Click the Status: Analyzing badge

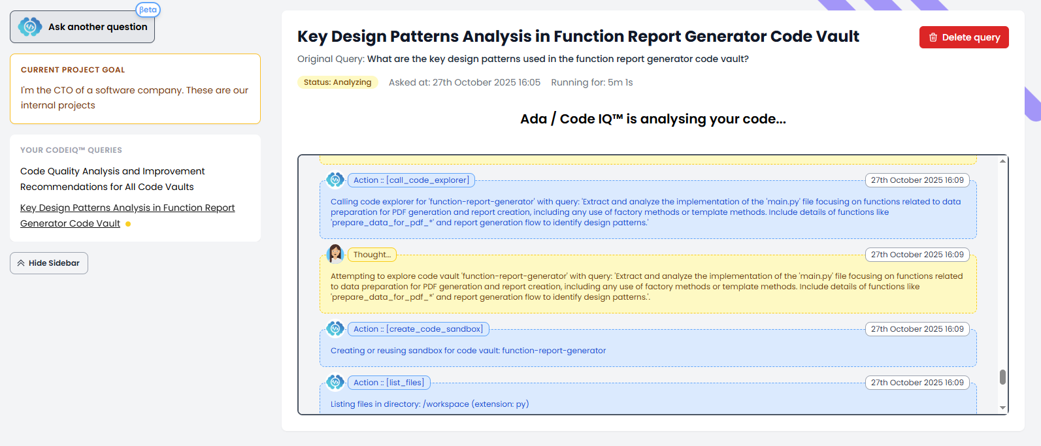coord(337,82)
